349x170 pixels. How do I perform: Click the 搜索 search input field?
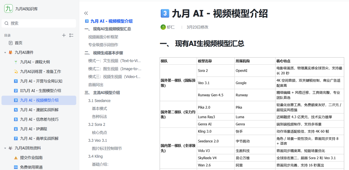click(x=39, y=23)
